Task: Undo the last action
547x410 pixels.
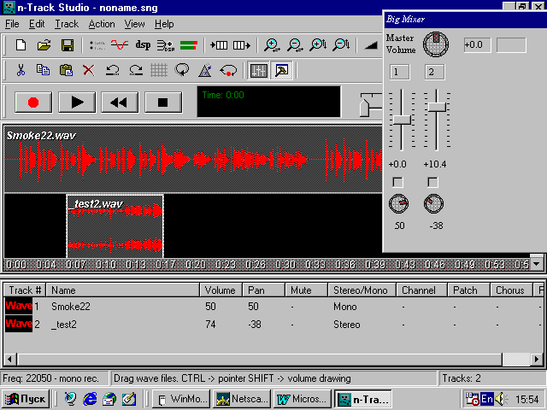Action: point(112,70)
